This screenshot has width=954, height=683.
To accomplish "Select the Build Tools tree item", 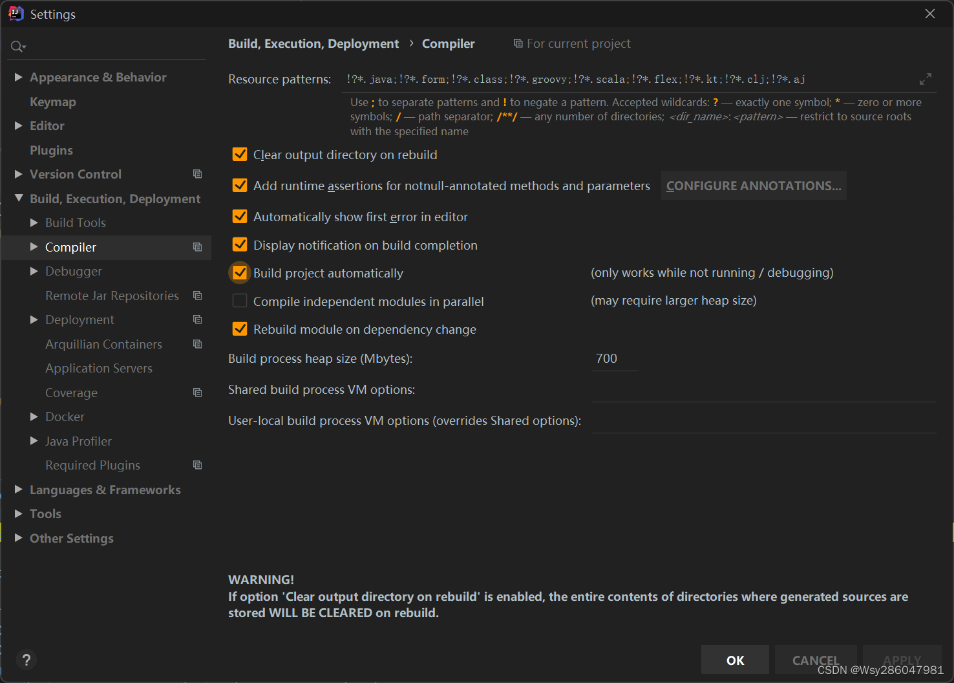I will tap(76, 222).
